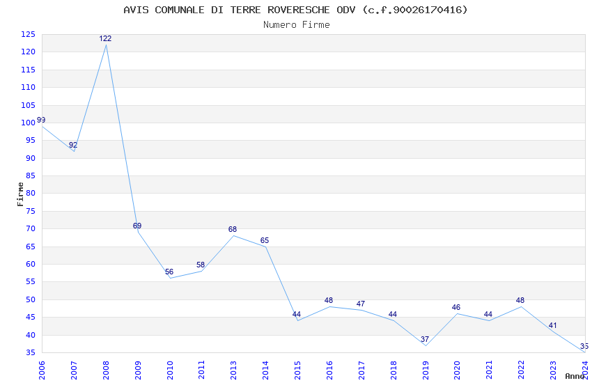Click the x-axis year label 2016
592x383 pixels.
point(329,370)
